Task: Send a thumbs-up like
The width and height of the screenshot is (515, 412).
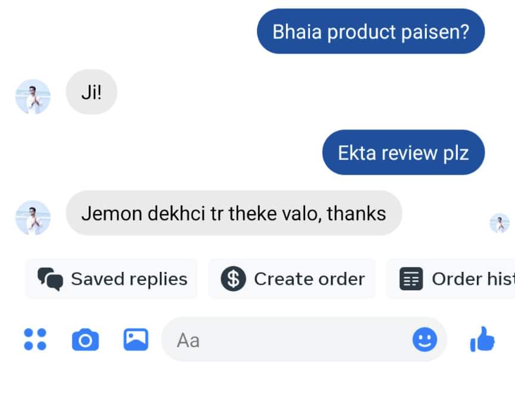Action: click(482, 339)
